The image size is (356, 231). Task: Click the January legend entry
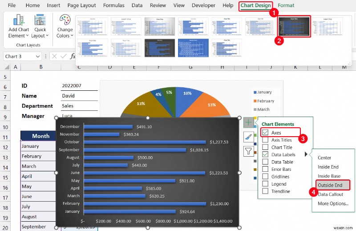click(x=263, y=92)
